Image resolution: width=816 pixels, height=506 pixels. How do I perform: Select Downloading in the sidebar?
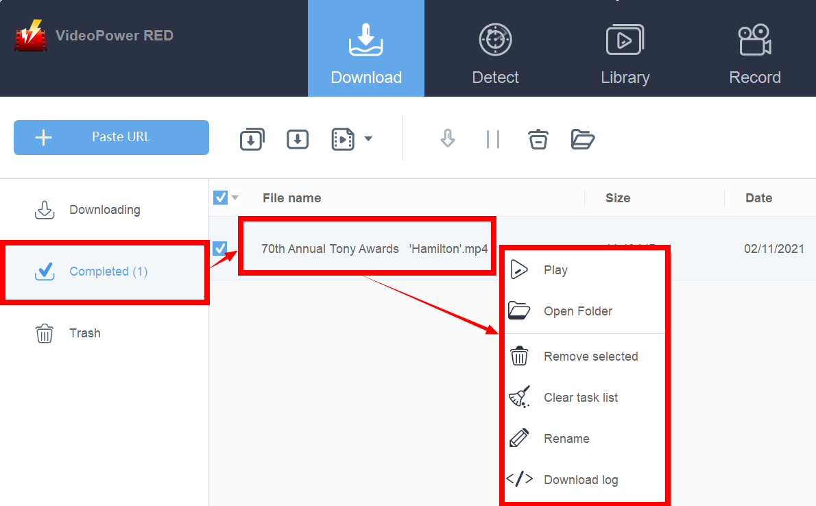point(105,210)
